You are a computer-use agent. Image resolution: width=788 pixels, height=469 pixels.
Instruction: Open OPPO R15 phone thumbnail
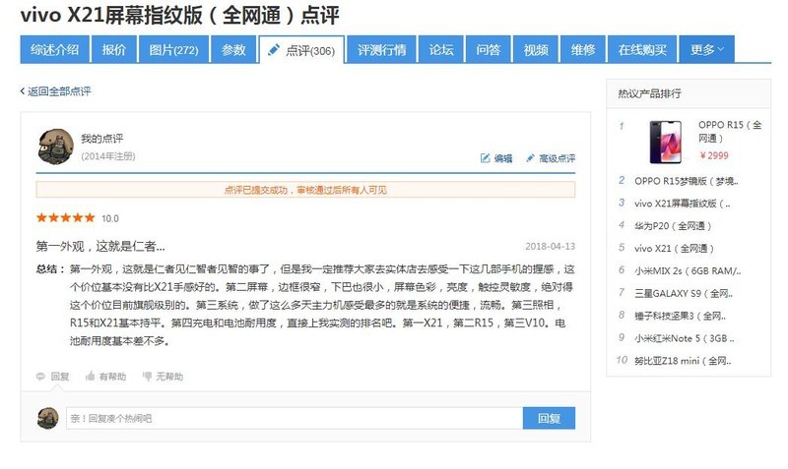pyautogui.click(x=665, y=142)
